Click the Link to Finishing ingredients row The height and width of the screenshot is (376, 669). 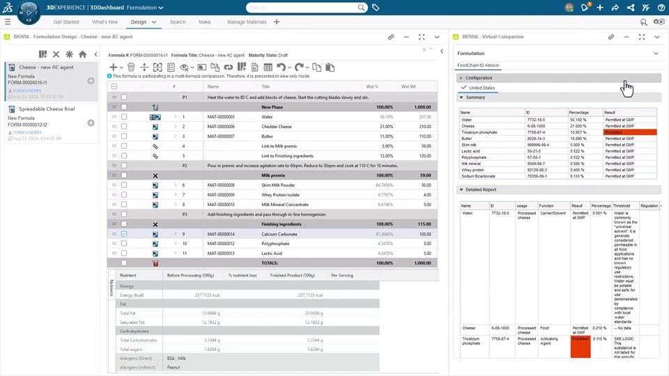272,156
